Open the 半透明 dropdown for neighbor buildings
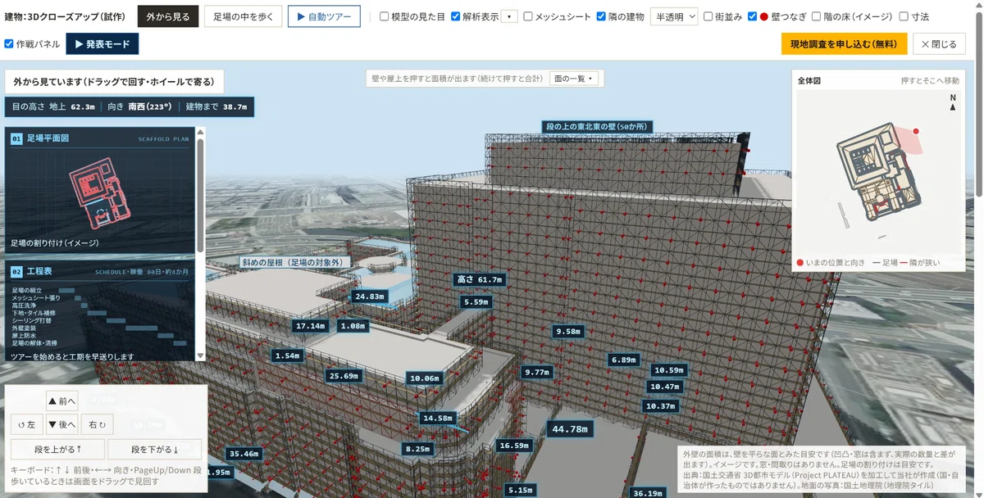984x498 pixels. [x=674, y=16]
